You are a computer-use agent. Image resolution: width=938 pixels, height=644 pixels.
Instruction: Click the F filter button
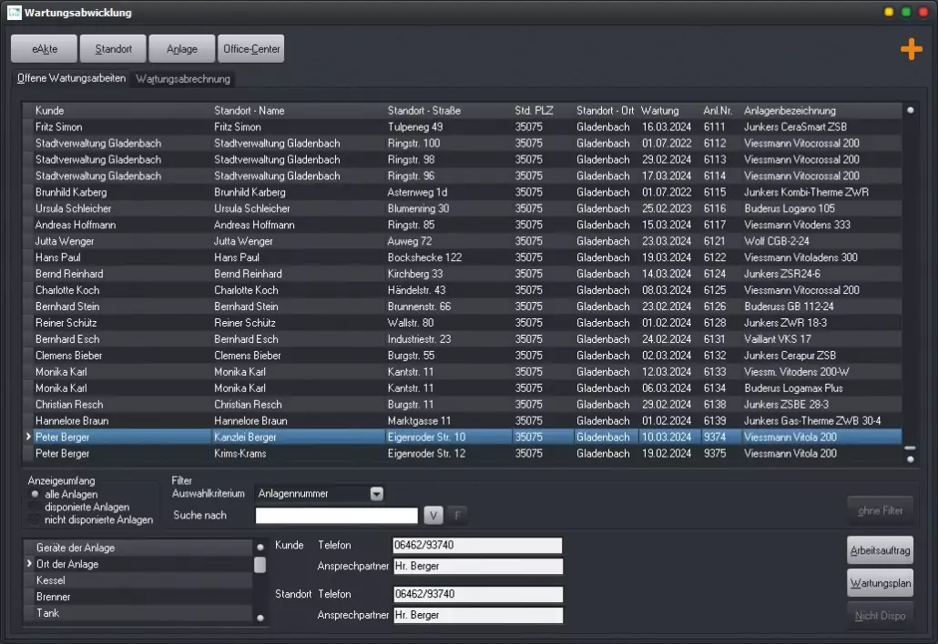457,515
